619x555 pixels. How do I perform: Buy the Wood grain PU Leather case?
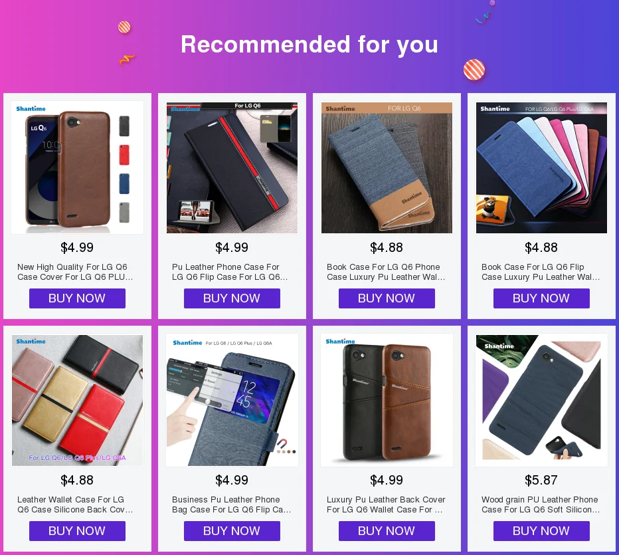coord(541,531)
